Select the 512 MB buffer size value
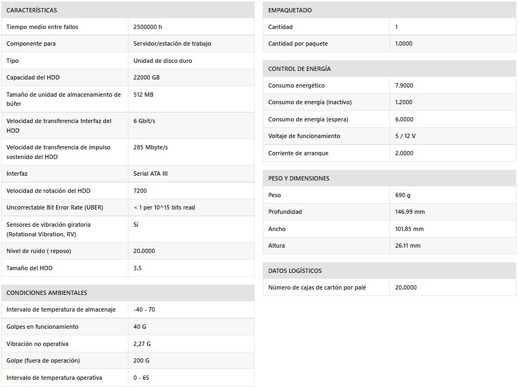Image resolution: width=519 pixels, height=390 pixels. point(143,95)
